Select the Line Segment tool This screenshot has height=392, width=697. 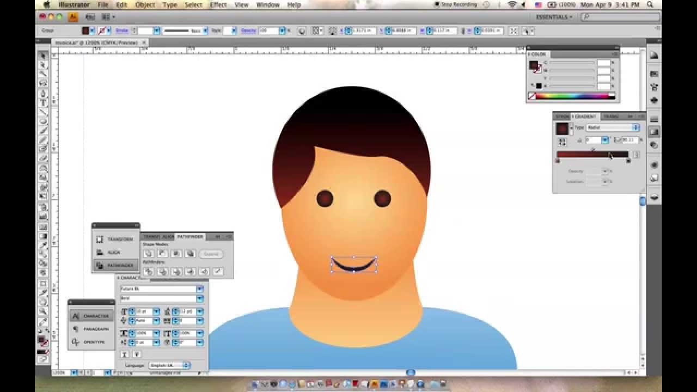(43, 112)
